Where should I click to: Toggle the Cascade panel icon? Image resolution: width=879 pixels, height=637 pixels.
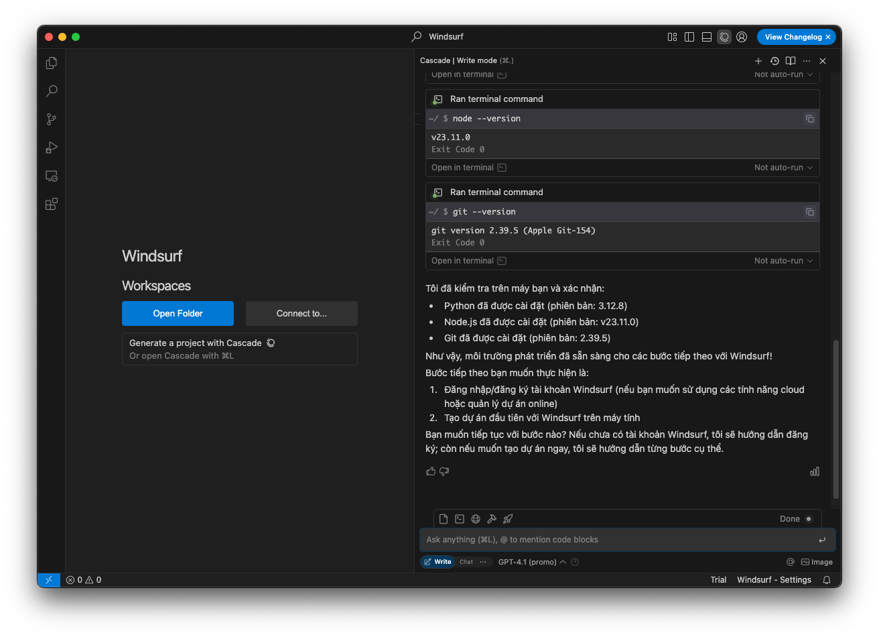[x=724, y=37]
